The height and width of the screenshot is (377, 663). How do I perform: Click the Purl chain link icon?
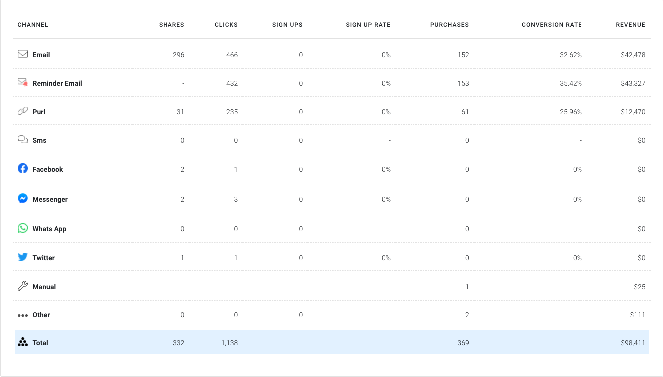23,111
